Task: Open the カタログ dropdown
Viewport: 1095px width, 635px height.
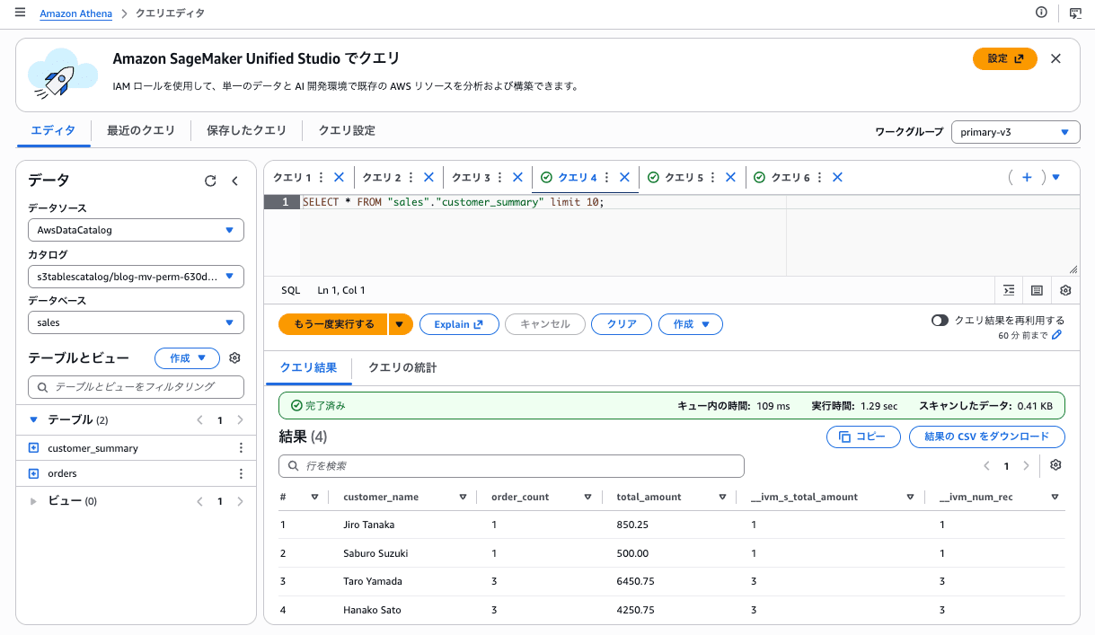Action: [x=136, y=277]
